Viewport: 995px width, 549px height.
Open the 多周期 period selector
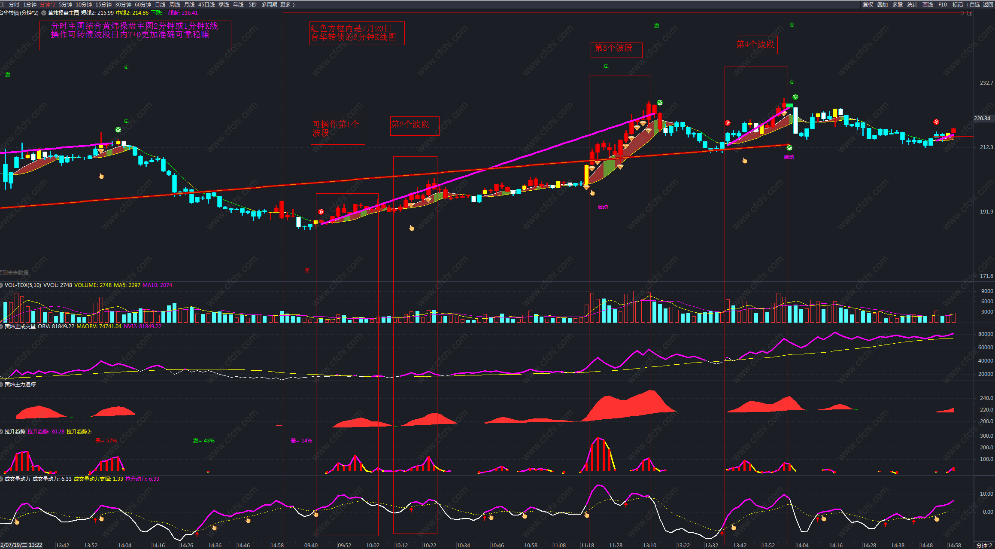pos(269,4)
